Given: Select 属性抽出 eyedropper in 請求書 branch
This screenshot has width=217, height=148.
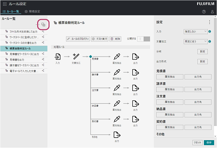Looking at the screenshot, I should click(x=117, y=72).
